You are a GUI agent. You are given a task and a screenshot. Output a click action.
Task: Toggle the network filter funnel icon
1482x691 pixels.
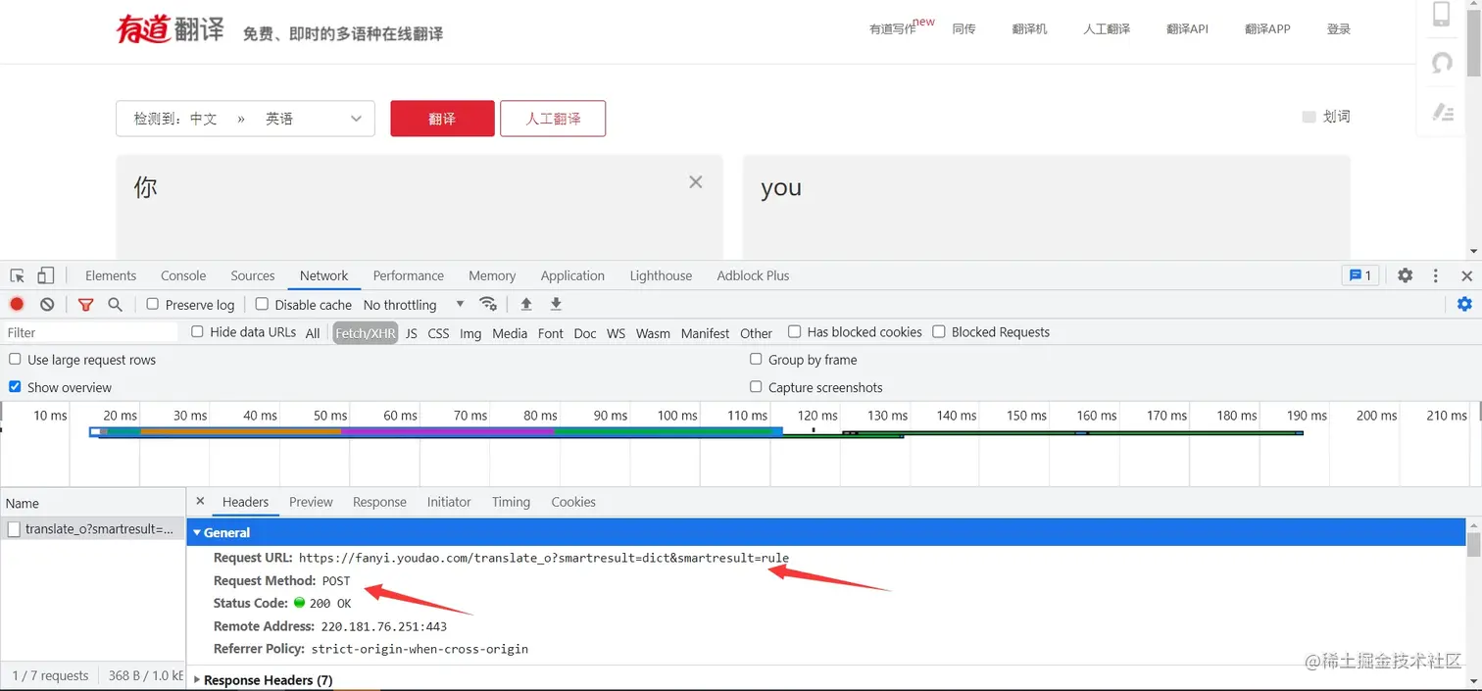(x=85, y=305)
